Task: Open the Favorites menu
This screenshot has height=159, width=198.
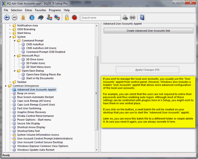Action: point(40,10)
